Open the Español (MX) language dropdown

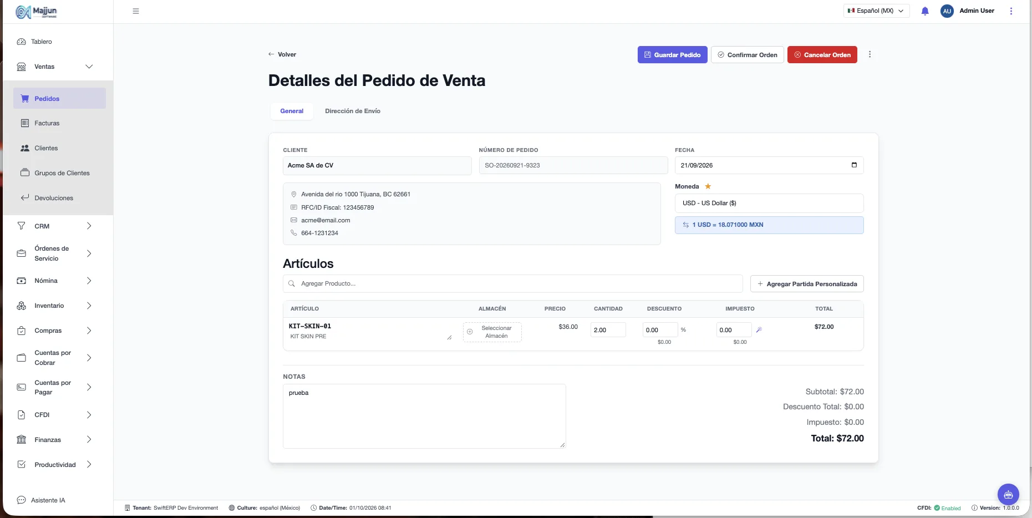[876, 11]
